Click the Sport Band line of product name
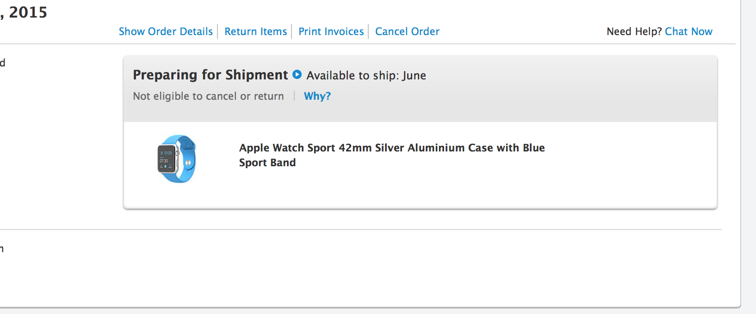The width and height of the screenshot is (756, 314). (267, 163)
